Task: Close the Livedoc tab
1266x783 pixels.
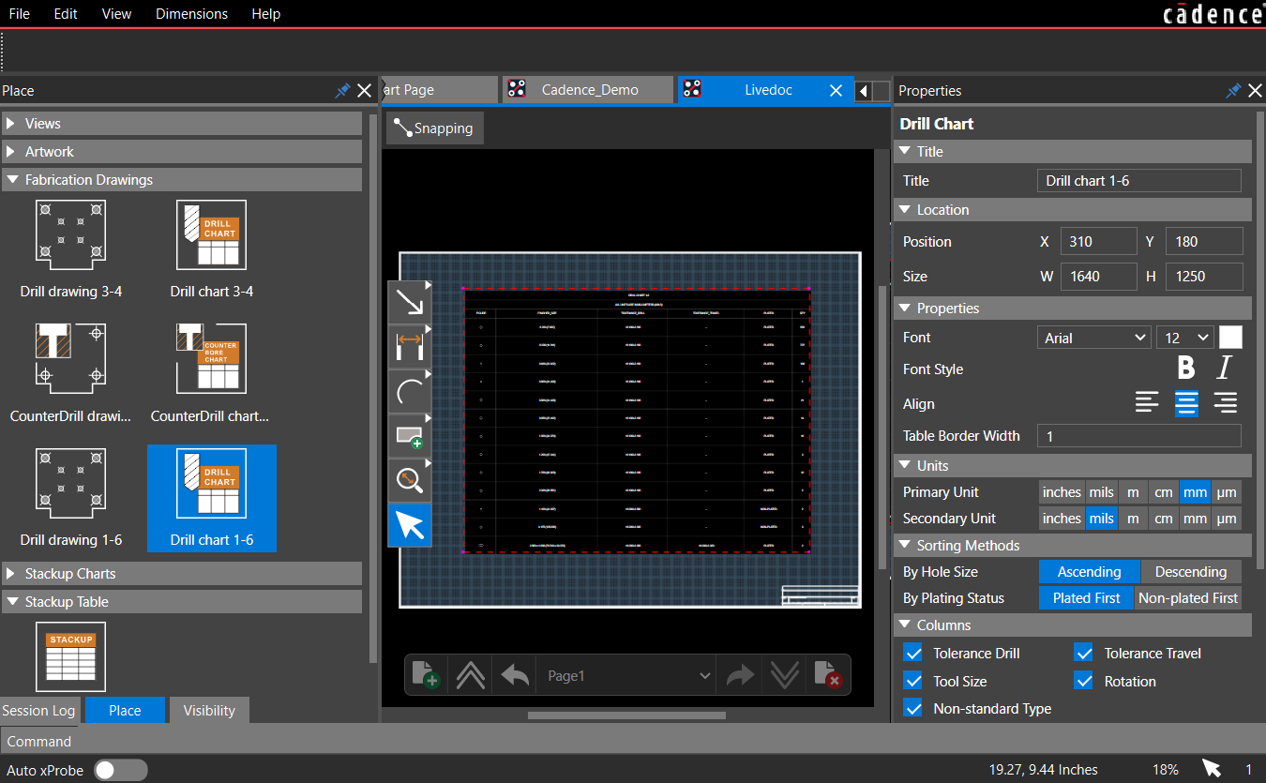Action: [x=836, y=91]
